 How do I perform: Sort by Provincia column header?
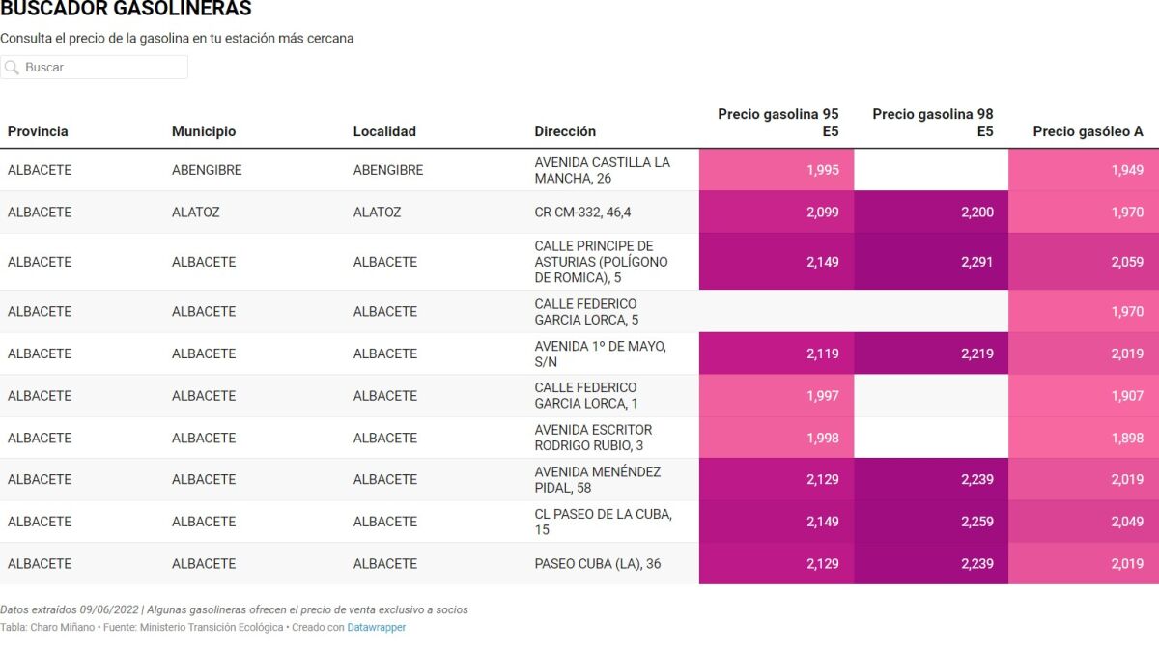pyautogui.click(x=38, y=131)
